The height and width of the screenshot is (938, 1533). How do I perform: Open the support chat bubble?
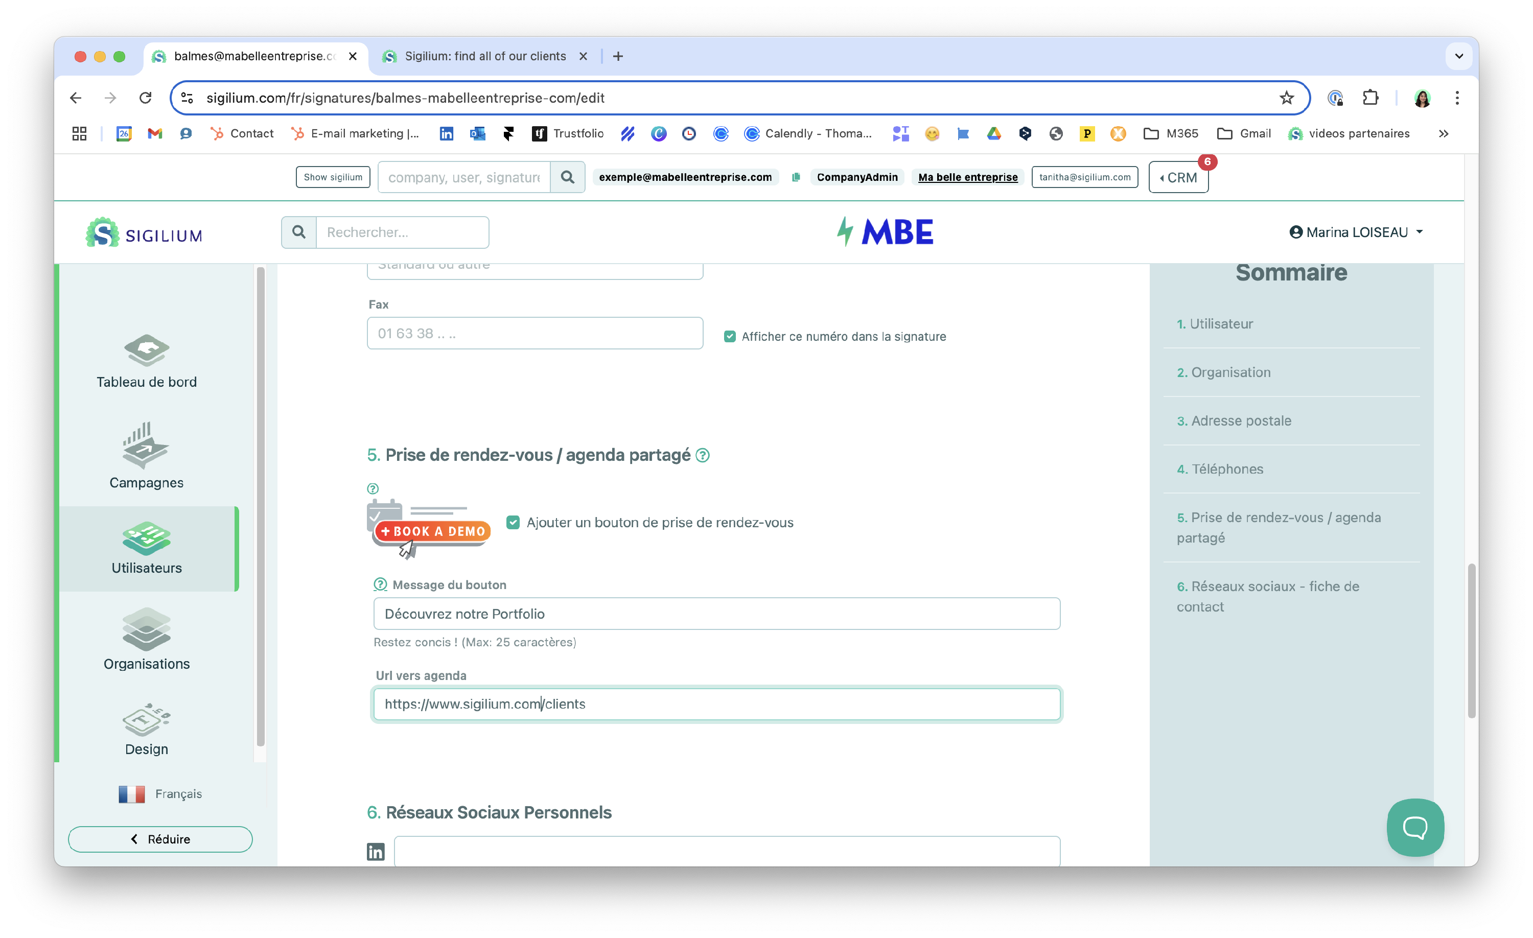[1415, 827]
